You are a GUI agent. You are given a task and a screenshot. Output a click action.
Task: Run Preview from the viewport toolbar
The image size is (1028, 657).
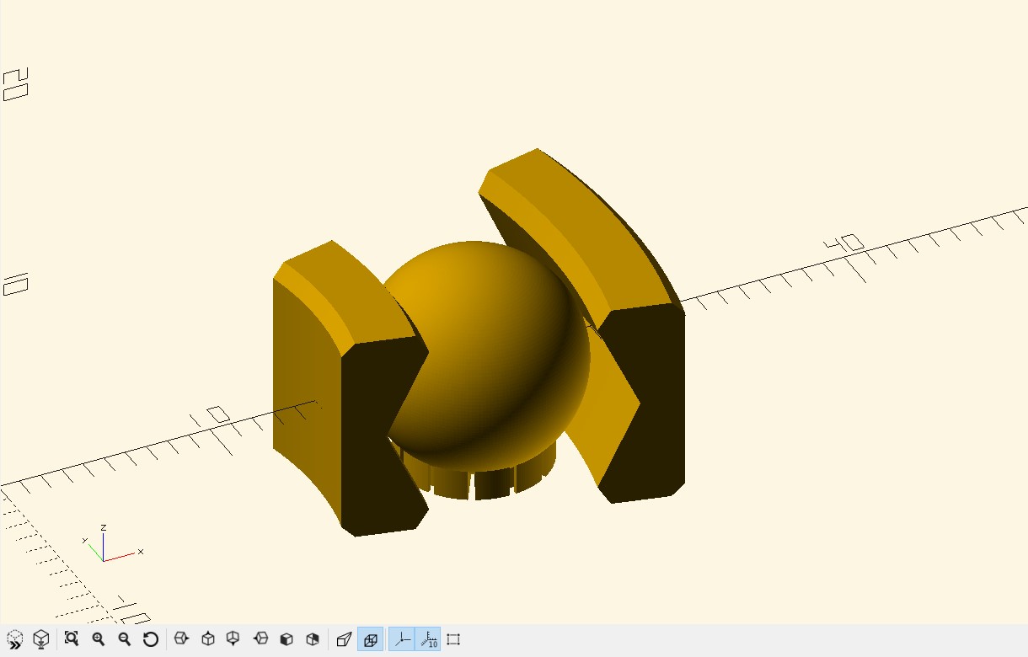(x=15, y=639)
